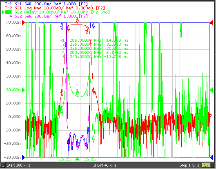Click green marker 5 on the delay trace

93,139
